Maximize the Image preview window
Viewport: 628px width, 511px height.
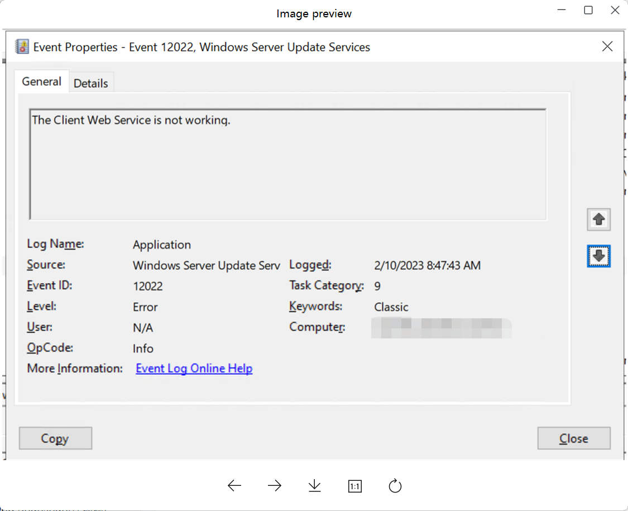588,10
